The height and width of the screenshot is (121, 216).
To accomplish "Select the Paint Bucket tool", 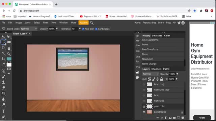I will pos(3,94).
